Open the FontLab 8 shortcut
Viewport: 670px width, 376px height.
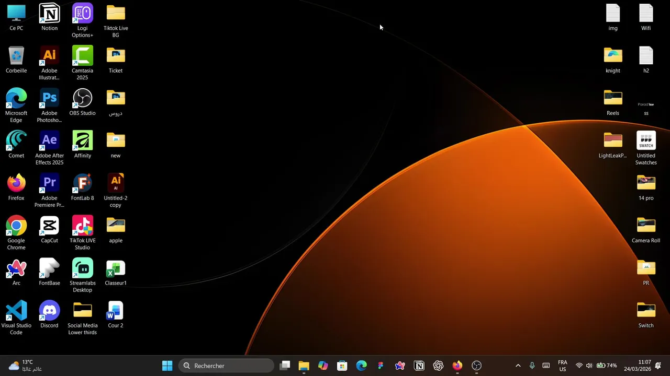click(82, 187)
